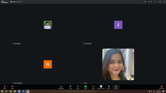Click the Zoom Workplace logo
Viewport: 166px width, 93px height.
5,2
